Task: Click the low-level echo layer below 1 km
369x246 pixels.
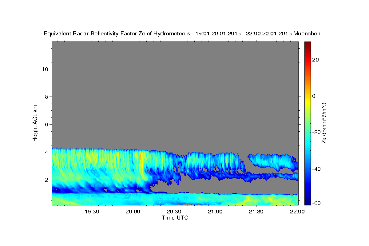Action: click(x=175, y=199)
